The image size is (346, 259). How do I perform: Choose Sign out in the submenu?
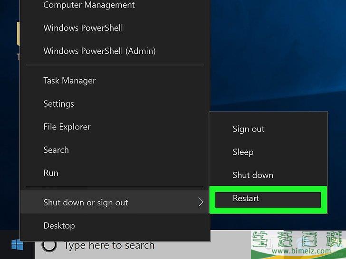tap(269, 129)
